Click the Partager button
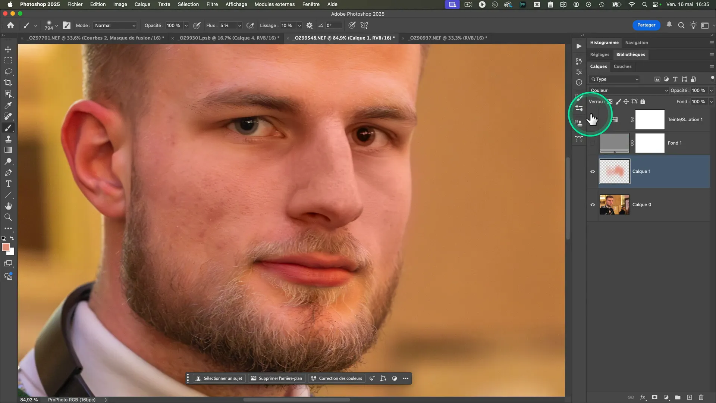Screen dimensions: 716x403 646,25
